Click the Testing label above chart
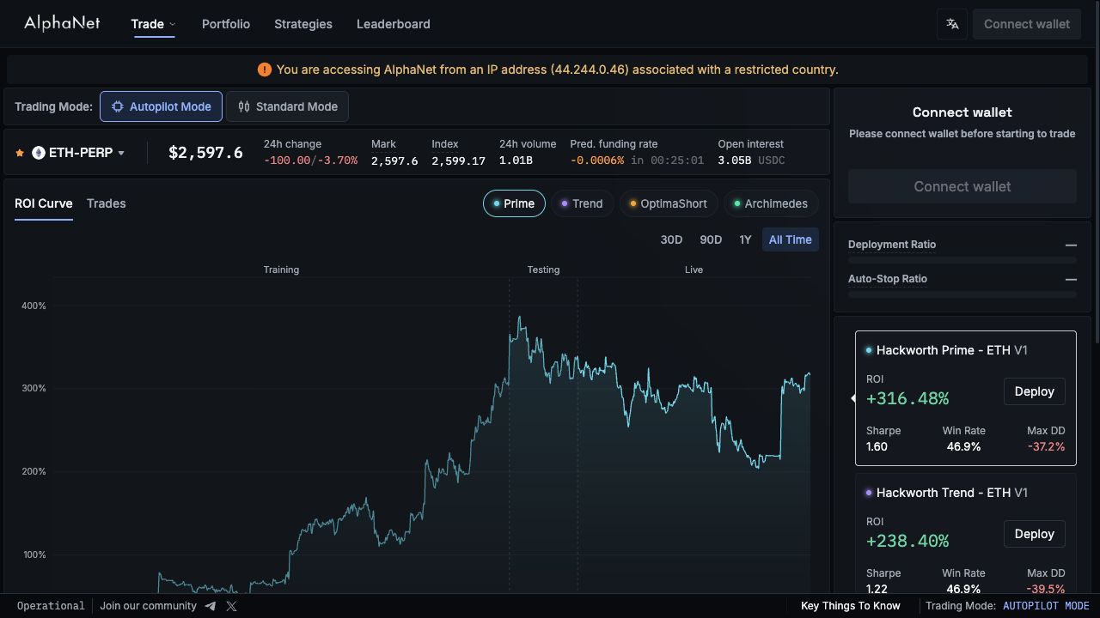Image resolution: width=1100 pixels, height=618 pixels. tap(543, 270)
